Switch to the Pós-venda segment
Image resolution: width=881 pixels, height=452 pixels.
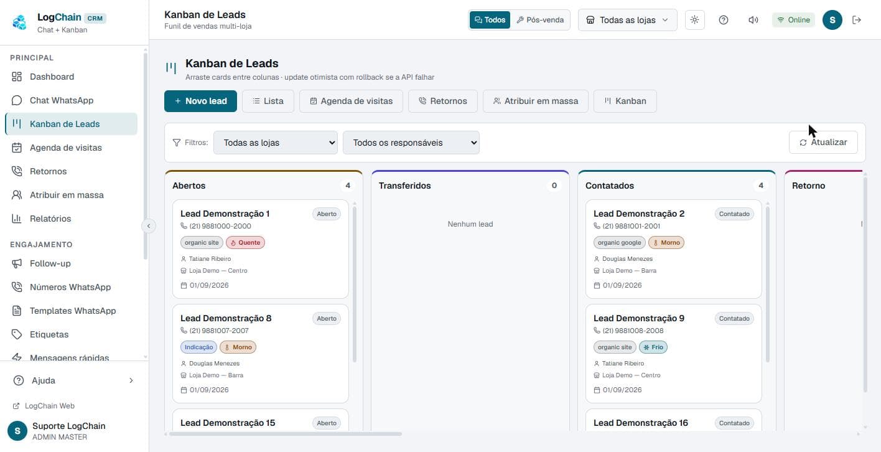point(540,20)
